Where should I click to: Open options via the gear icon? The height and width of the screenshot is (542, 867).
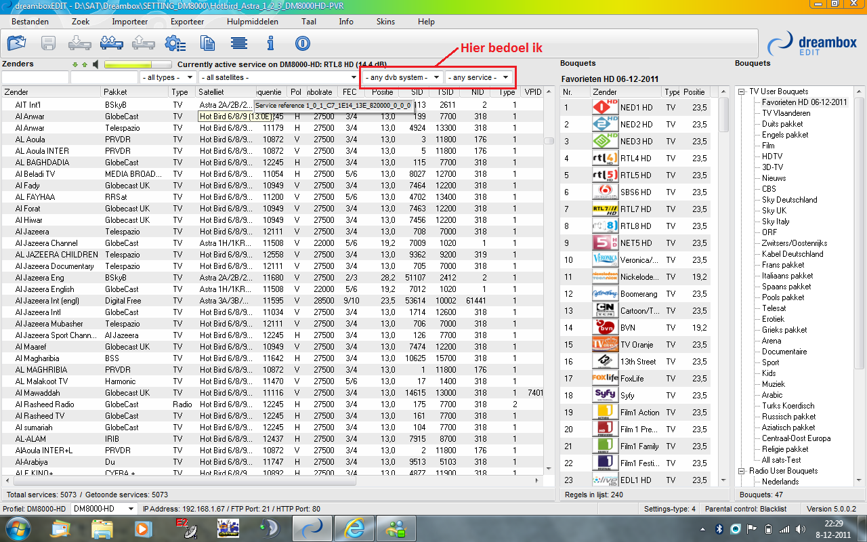click(x=175, y=44)
